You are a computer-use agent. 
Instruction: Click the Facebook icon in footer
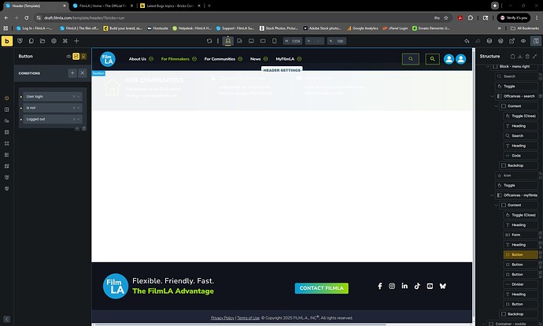380,286
